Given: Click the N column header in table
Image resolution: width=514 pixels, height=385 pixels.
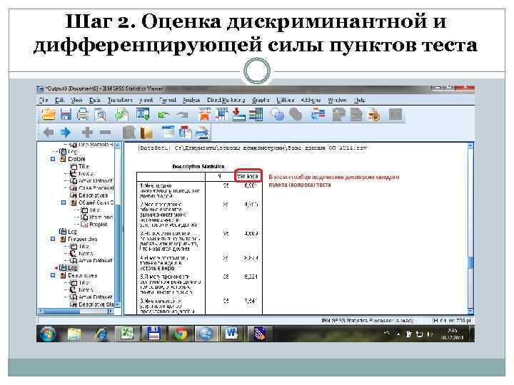Looking at the screenshot, I should tap(220, 176).
